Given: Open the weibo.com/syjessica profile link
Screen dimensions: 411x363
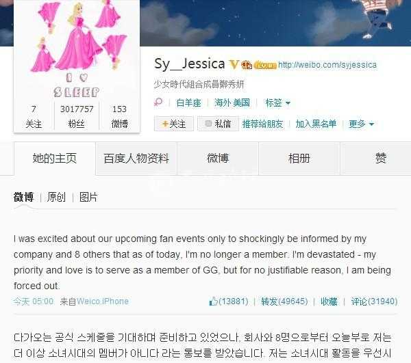Looking at the screenshot, I should tap(327, 64).
